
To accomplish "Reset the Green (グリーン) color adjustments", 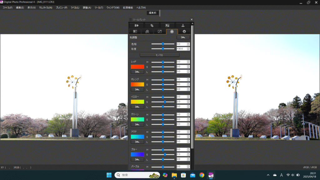I will 137,124.
